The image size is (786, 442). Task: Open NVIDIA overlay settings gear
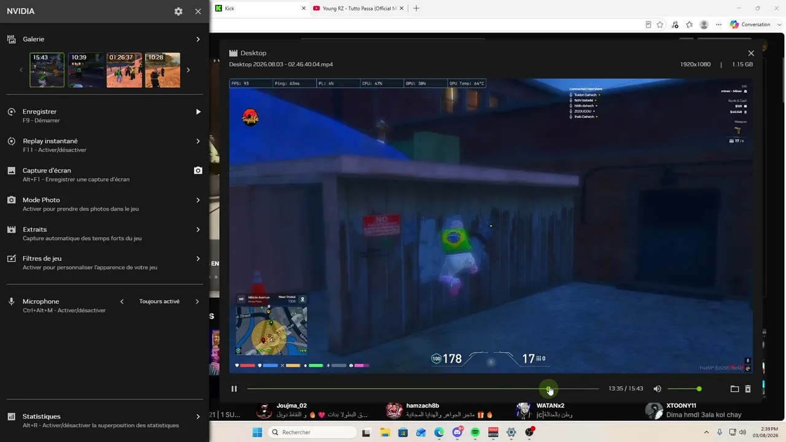pyautogui.click(x=178, y=11)
